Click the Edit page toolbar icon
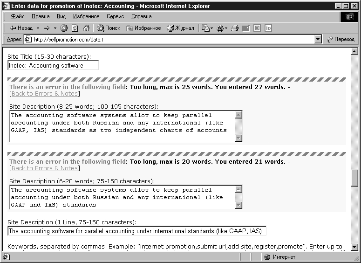361x263 pixels. pos(246,28)
